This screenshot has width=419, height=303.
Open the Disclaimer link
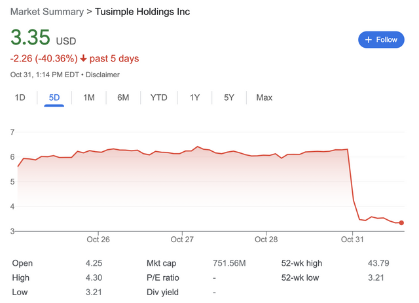(x=103, y=75)
